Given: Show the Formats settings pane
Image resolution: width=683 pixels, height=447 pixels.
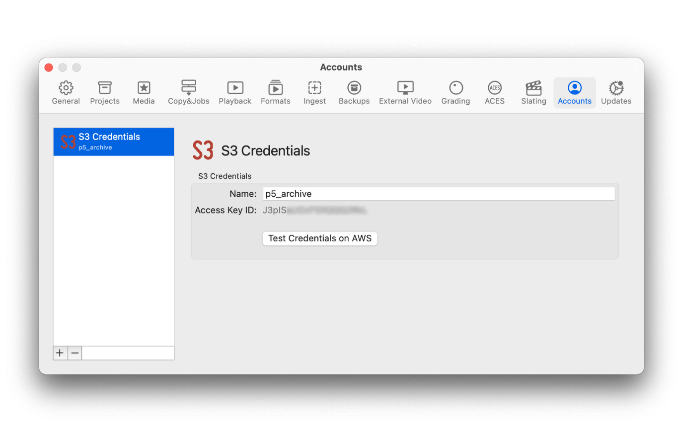Looking at the screenshot, I should (x=275, y=93).
